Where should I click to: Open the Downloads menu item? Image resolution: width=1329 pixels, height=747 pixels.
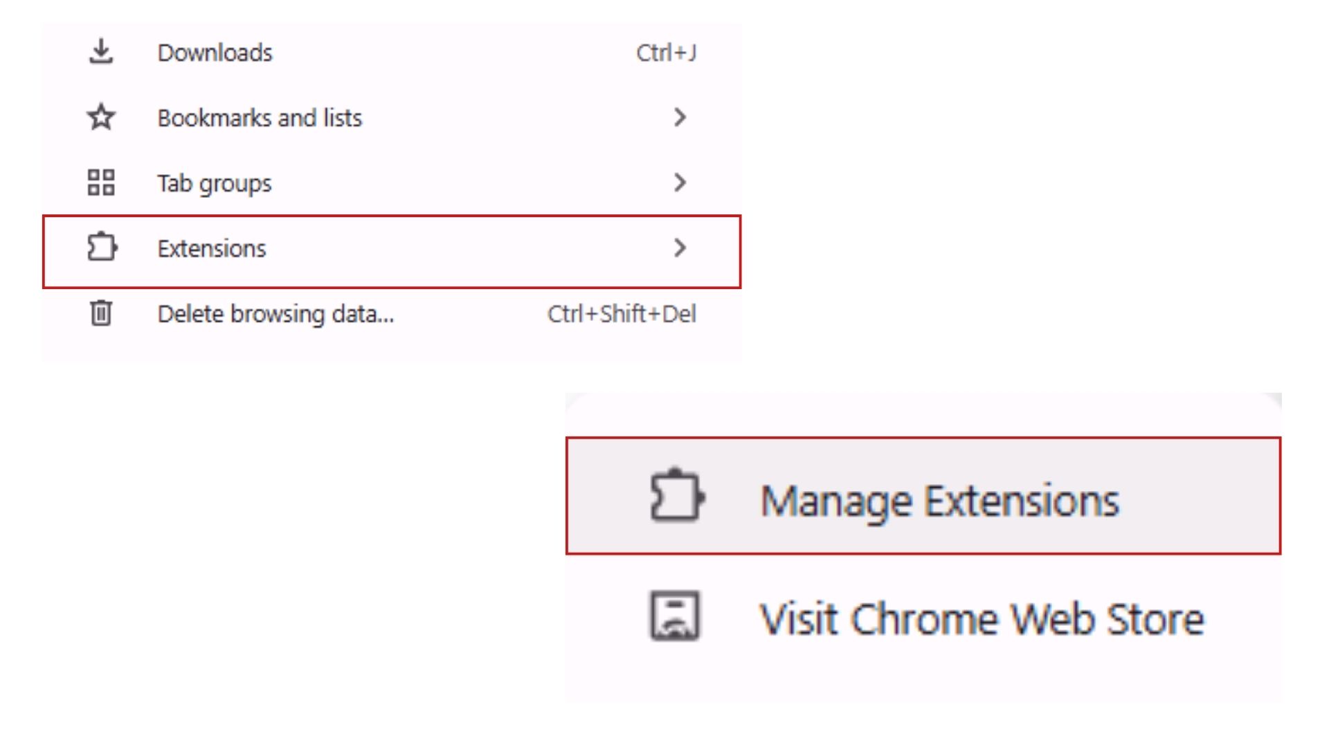tap(215, 50)
